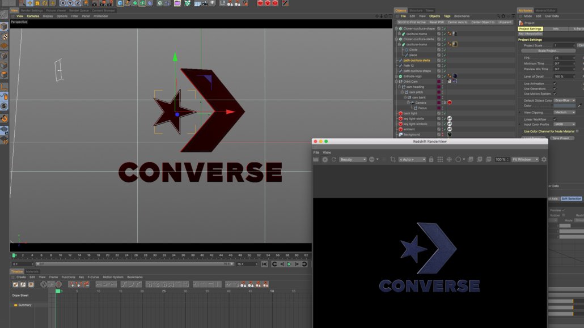The height and width of the screenshot is (328, 584).
Task: Select the Rotate tool in top toolbar
Action: click(45, 3)
